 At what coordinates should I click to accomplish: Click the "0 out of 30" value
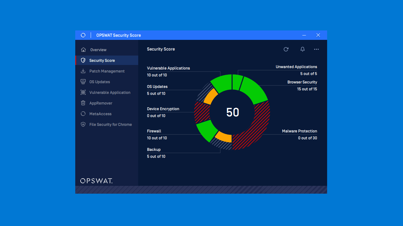point(308,138)
